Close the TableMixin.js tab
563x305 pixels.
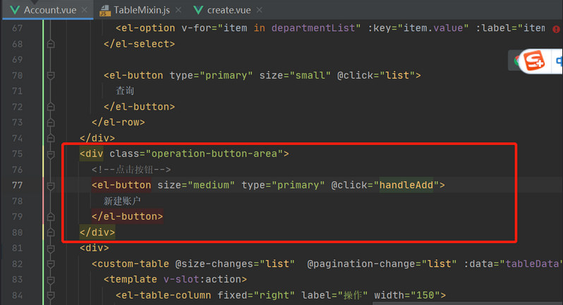178,10
